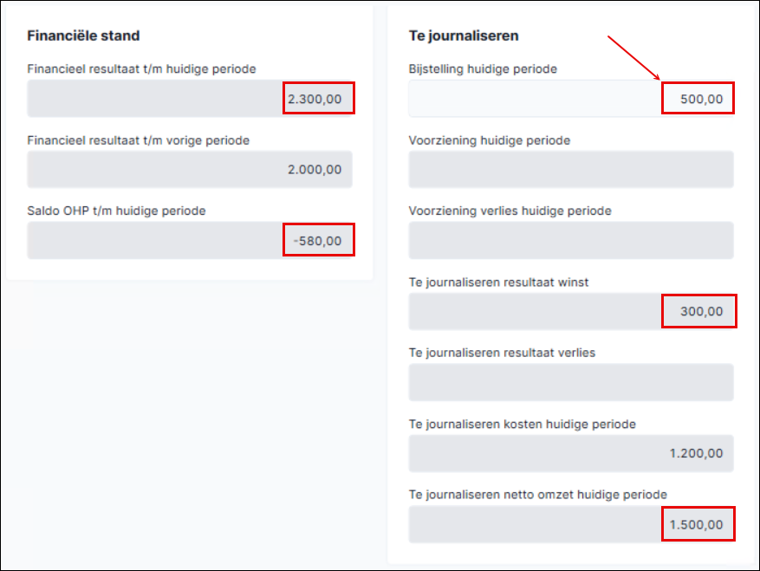Click the 2.300,00 highlighted value

315,99
